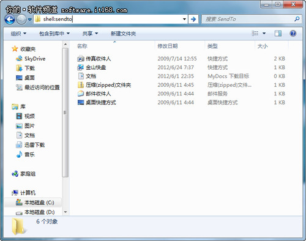Open the 图片 library
The height and width of the screenshot is (241, 306).
click(25, 126)
